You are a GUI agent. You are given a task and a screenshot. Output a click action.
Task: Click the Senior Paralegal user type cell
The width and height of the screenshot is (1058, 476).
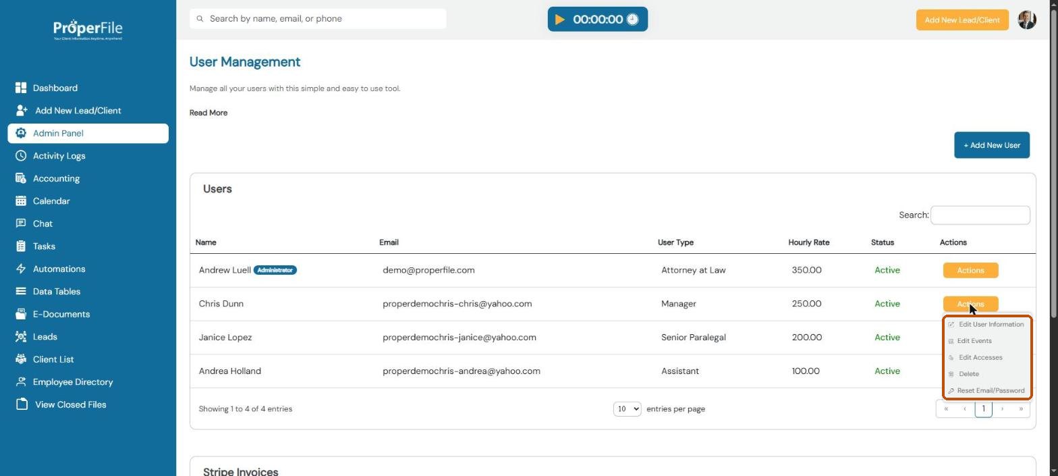(694, 338)
